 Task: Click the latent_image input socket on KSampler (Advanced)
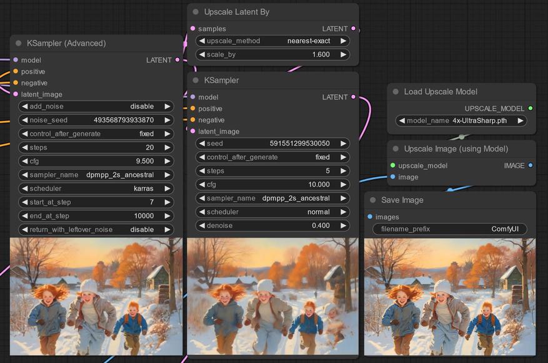click(x=16, y=94)
